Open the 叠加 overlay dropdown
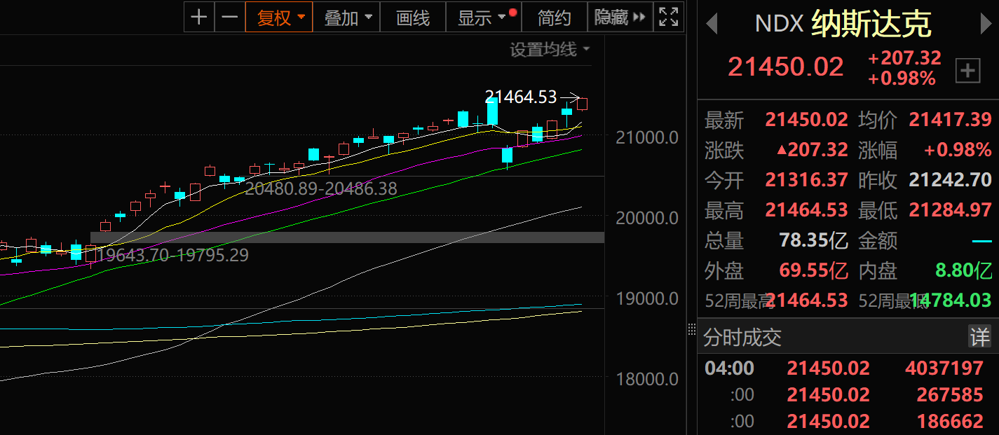This screenshot has width=999, height=435. 348,18
